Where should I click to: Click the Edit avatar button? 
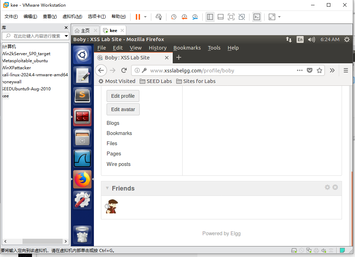(123, 109)
